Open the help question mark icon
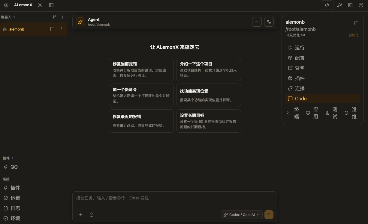This screenshot has height=224, width=368. point(361,5)
